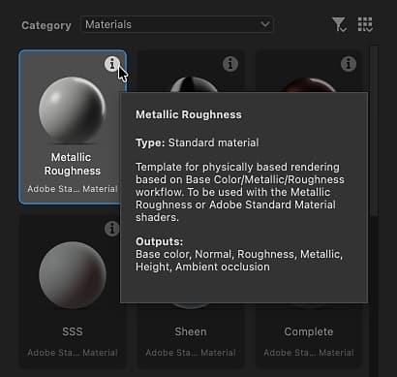Select the Sheen material template

click(191, 331)
